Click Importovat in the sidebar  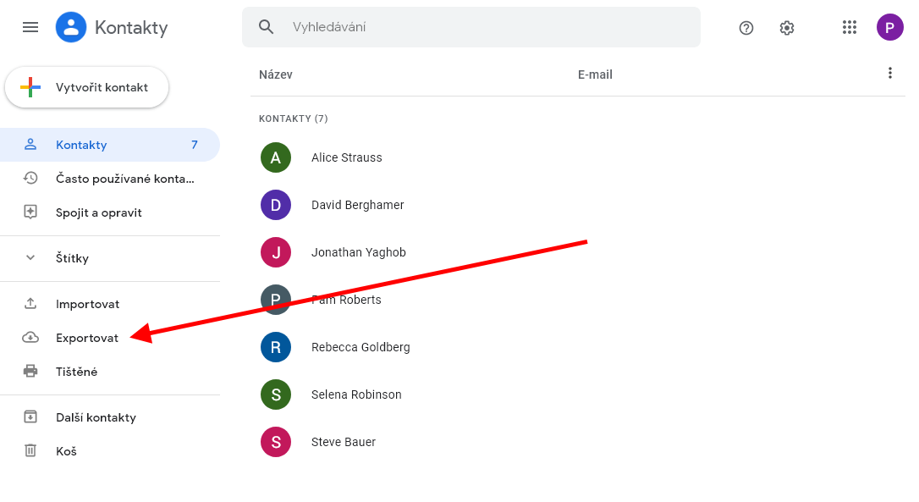[x=87, y=304]
